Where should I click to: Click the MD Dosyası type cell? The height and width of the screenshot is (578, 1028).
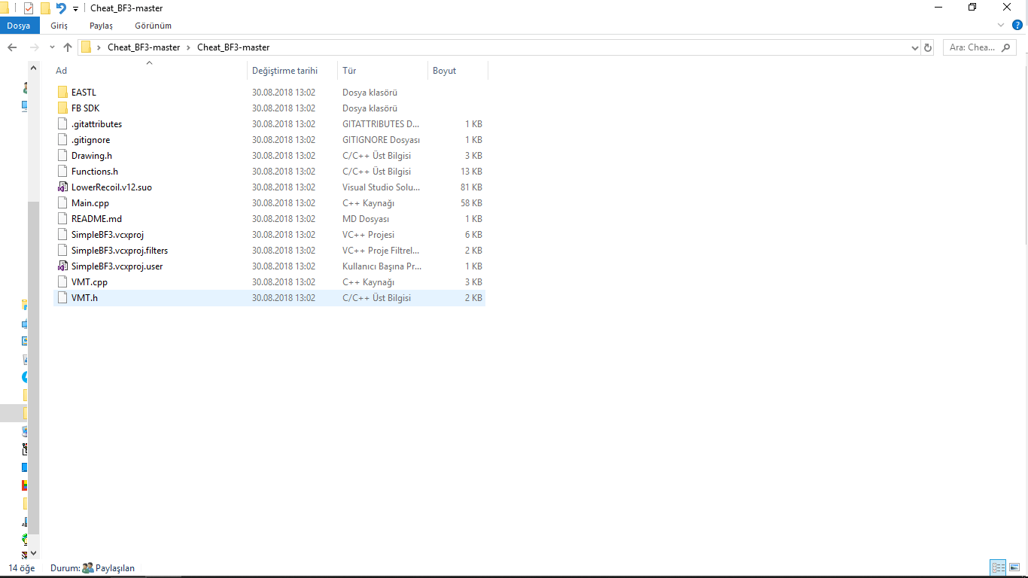point(366,219)
